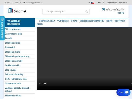
Task: Open BLOG menu item
Action: tap(40, 24)
